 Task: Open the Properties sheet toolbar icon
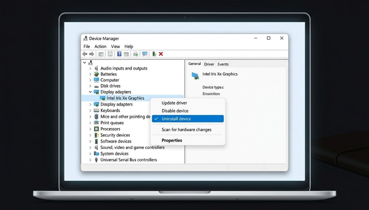(110, 54)
